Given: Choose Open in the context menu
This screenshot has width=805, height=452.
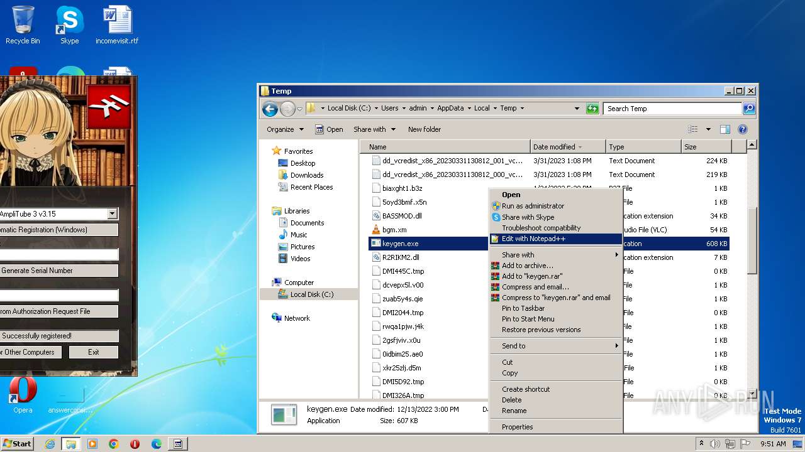Looking at the screenshot, I should [x=556, y=195].
